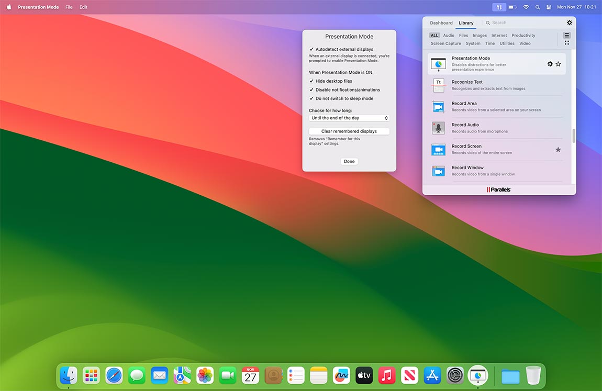602x391 pixels.
Task: Favorite Presentation Mode with the star
Action: click(x=558, y=63)
